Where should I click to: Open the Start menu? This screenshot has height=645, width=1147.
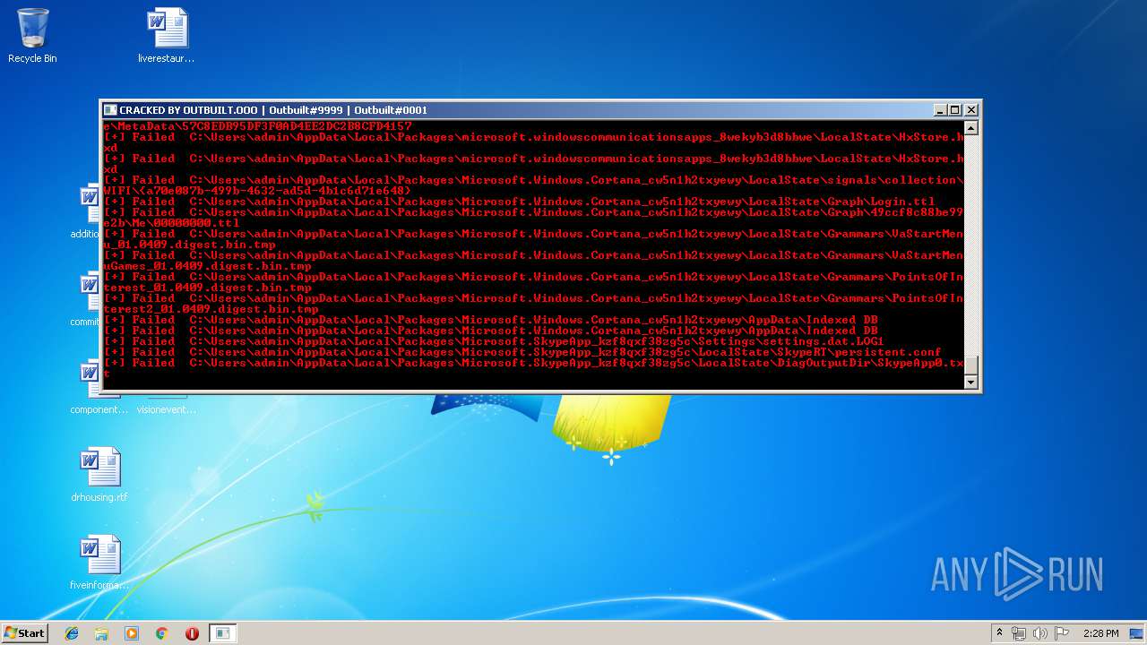point(24,632)
